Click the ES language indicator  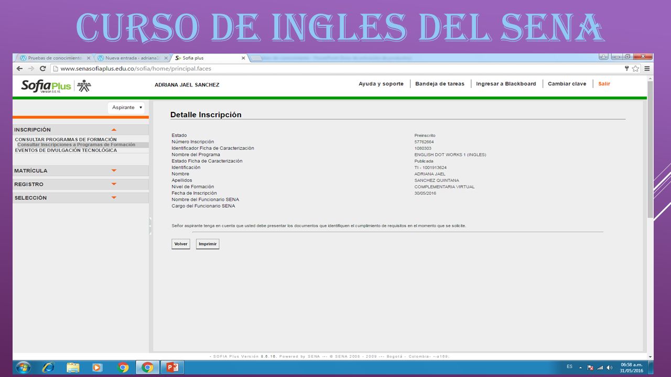tap(570, 367)
